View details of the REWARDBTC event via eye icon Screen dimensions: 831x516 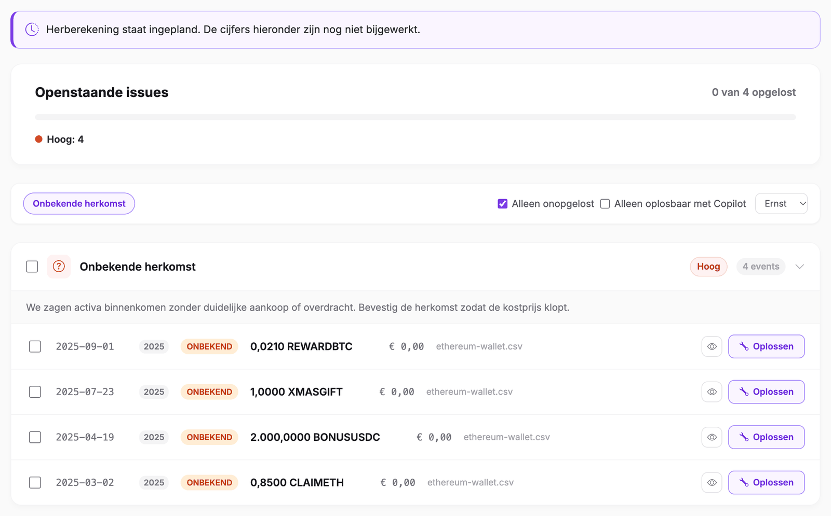point(712,346)
